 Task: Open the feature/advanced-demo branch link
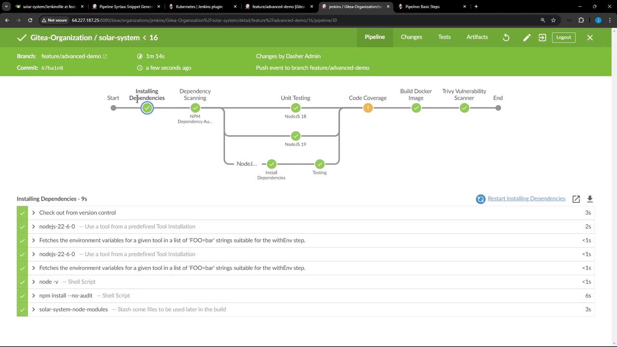pyautogui.click(x=71, y=56)
